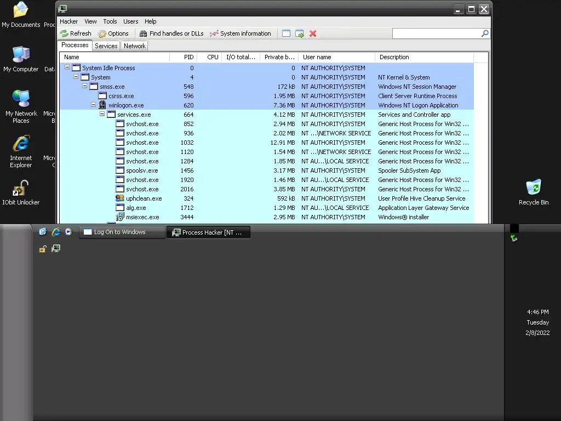This screenshot has height=421, width=561.
Task: Launch Internet Explorer from quick launch
Action: [x=56, y=232]
